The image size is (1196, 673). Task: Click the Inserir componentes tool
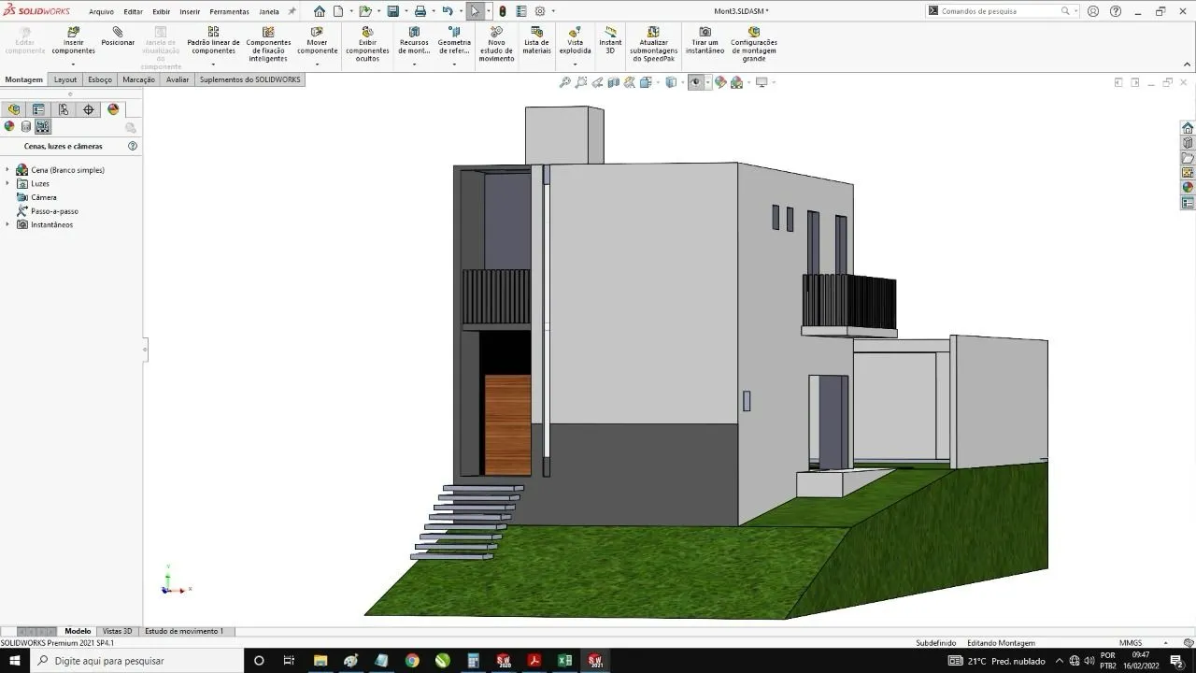click(x=73, y=40)
